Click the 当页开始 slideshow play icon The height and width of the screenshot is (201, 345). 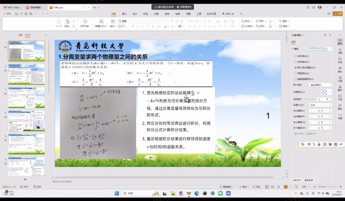(85, 21)
